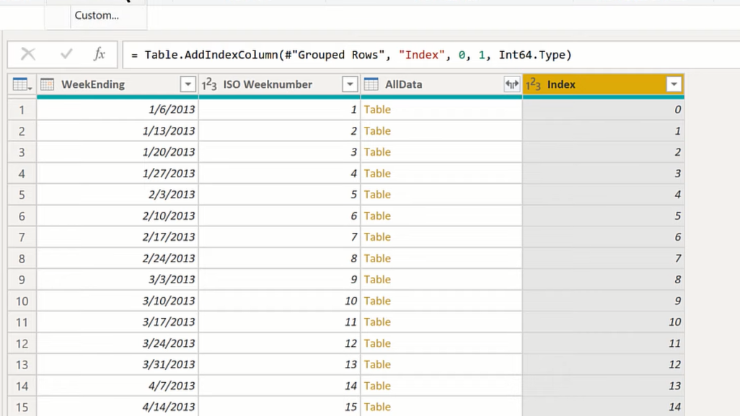740x416 pixels.
Task: Select the 2/24/2013 date cell
Action: pyautogui.click(x=118, y=258)
